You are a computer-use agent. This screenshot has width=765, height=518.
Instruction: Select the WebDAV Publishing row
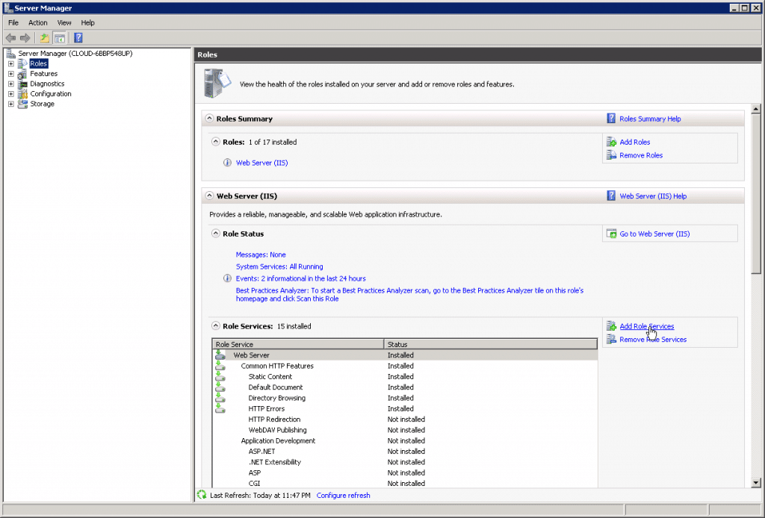coord(405,430)
